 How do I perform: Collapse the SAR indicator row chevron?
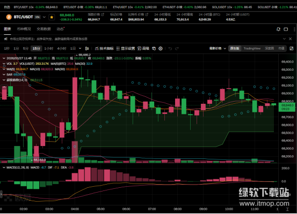tap(4, 74)
